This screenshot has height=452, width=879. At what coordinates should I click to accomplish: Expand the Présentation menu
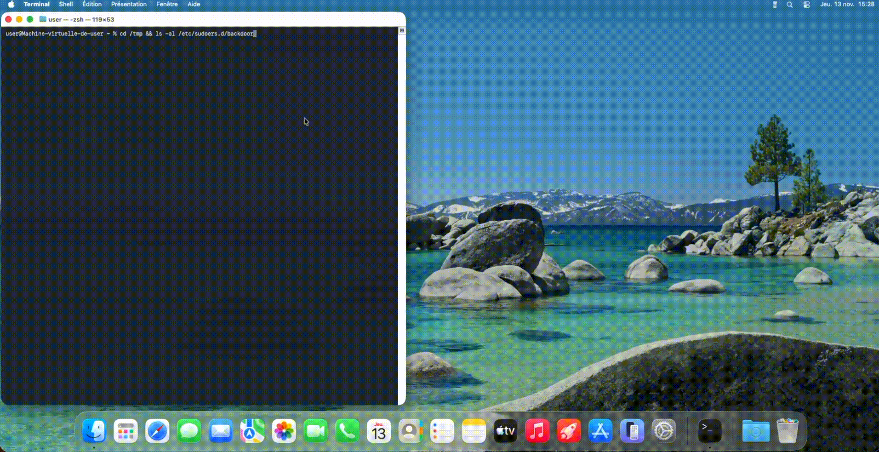[x=129, y=4]
